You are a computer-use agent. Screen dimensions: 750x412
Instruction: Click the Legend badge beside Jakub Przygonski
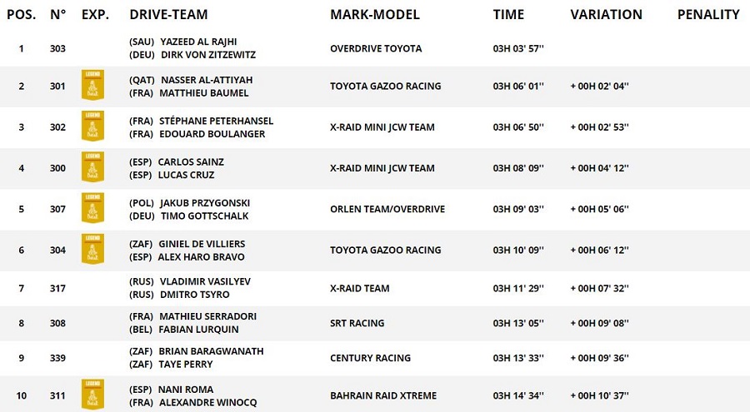(x=92, y=208)
